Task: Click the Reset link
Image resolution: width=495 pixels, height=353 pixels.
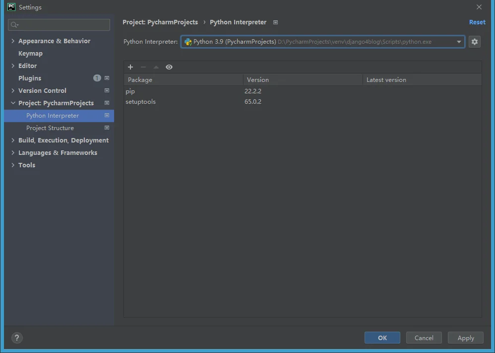Action: pos(477,22)
